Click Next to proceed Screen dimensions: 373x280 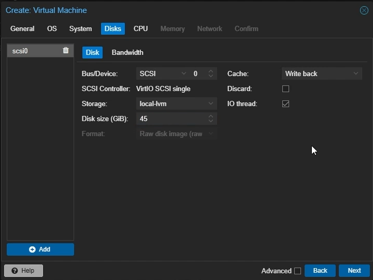pos(354,271)
